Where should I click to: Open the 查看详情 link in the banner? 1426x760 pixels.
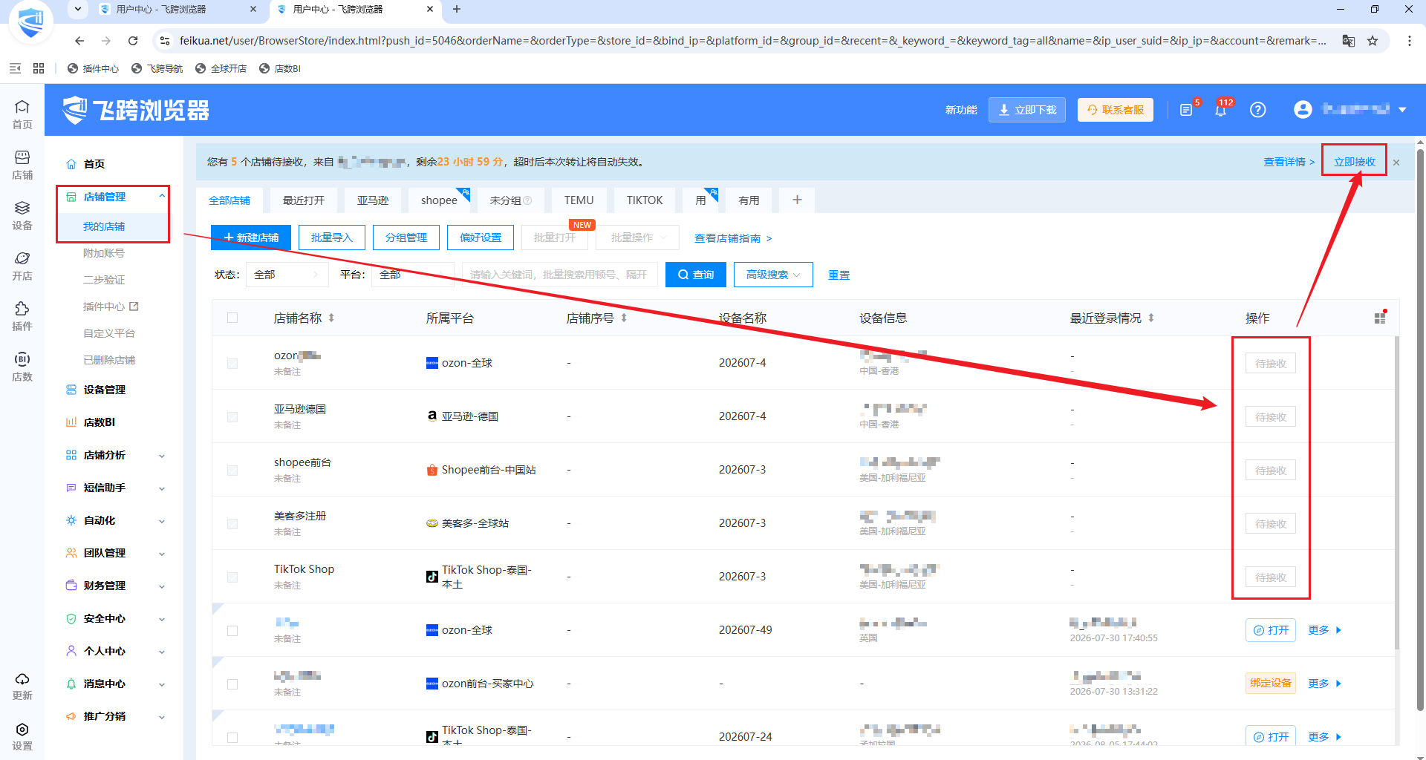tap(1289, 162)
